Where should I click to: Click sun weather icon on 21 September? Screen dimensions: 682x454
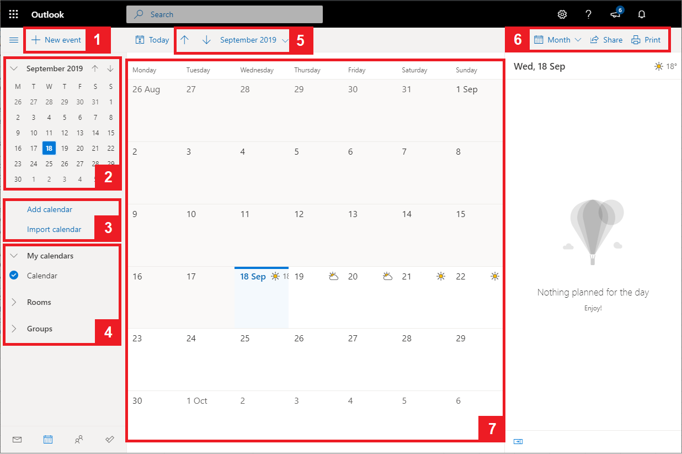point(441,276)
